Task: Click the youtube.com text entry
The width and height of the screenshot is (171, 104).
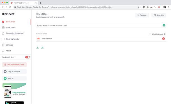Action: (47, 39)
